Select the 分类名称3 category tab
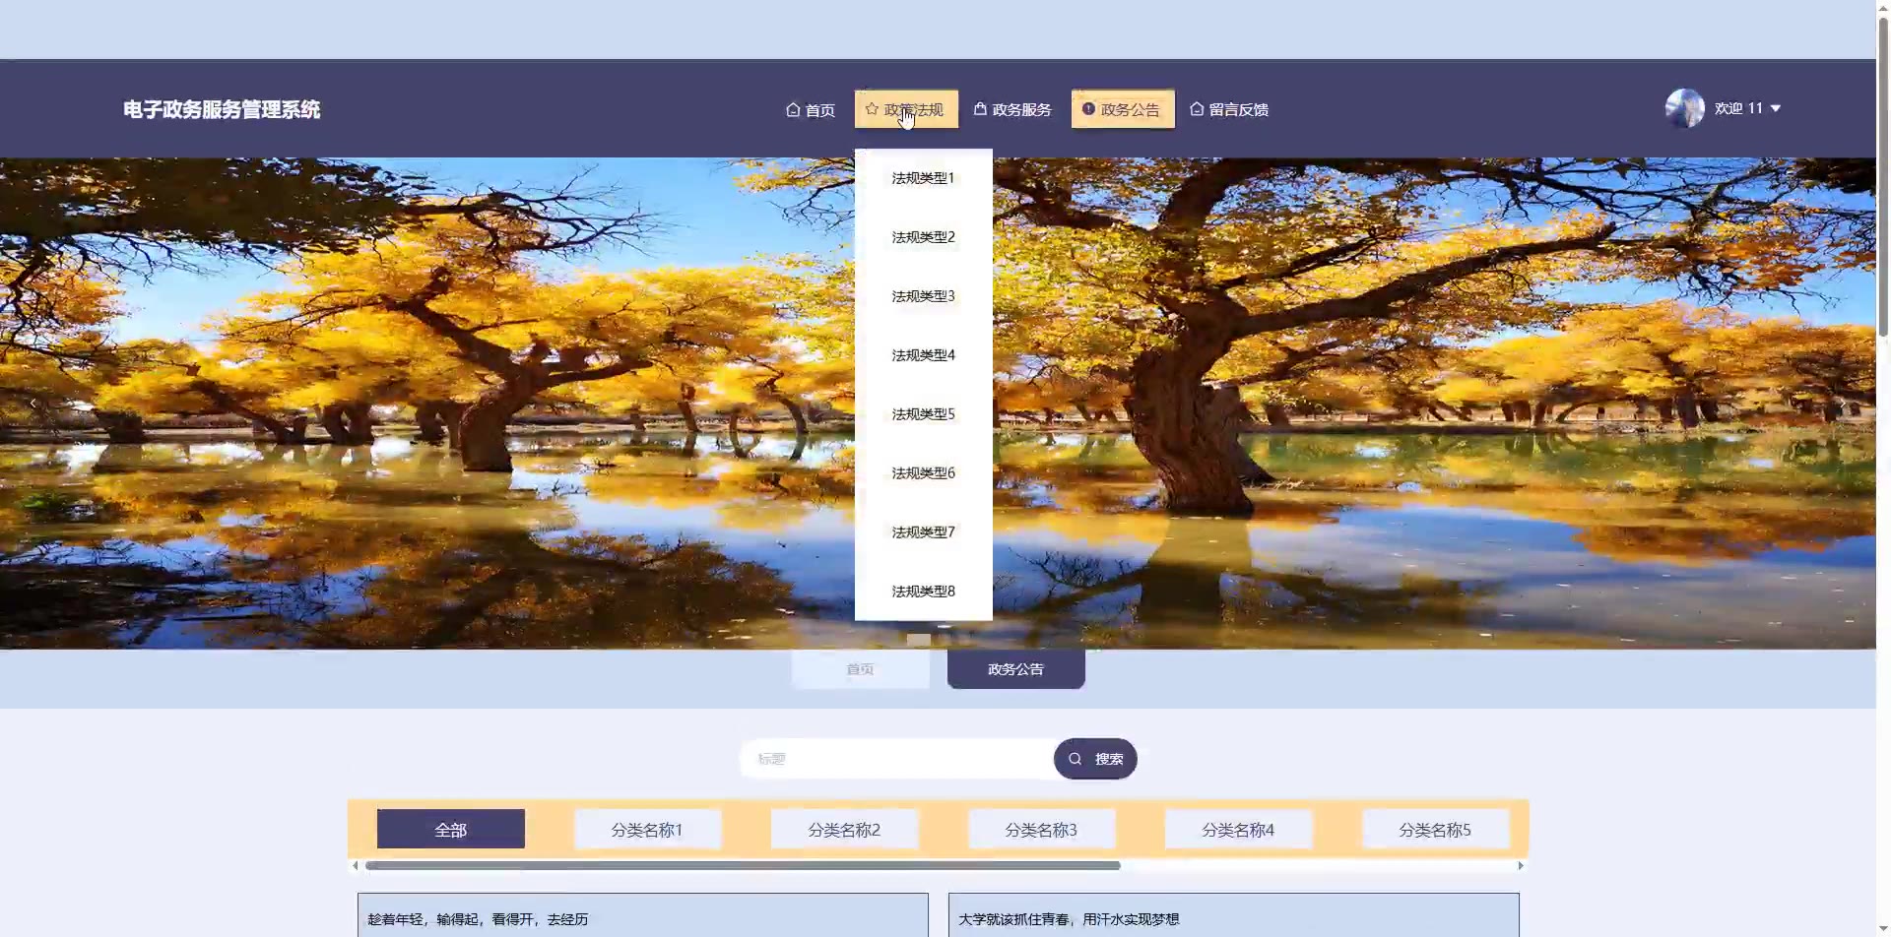 (x=1041, y=829)
